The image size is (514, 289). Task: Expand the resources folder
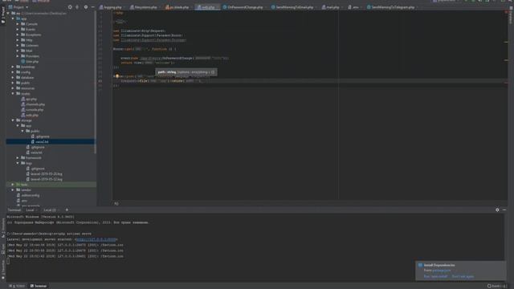13,88
